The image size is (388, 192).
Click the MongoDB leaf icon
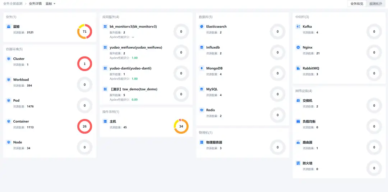point(202,68)
